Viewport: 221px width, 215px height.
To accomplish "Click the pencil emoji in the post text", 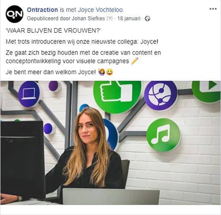I will 135,61.
